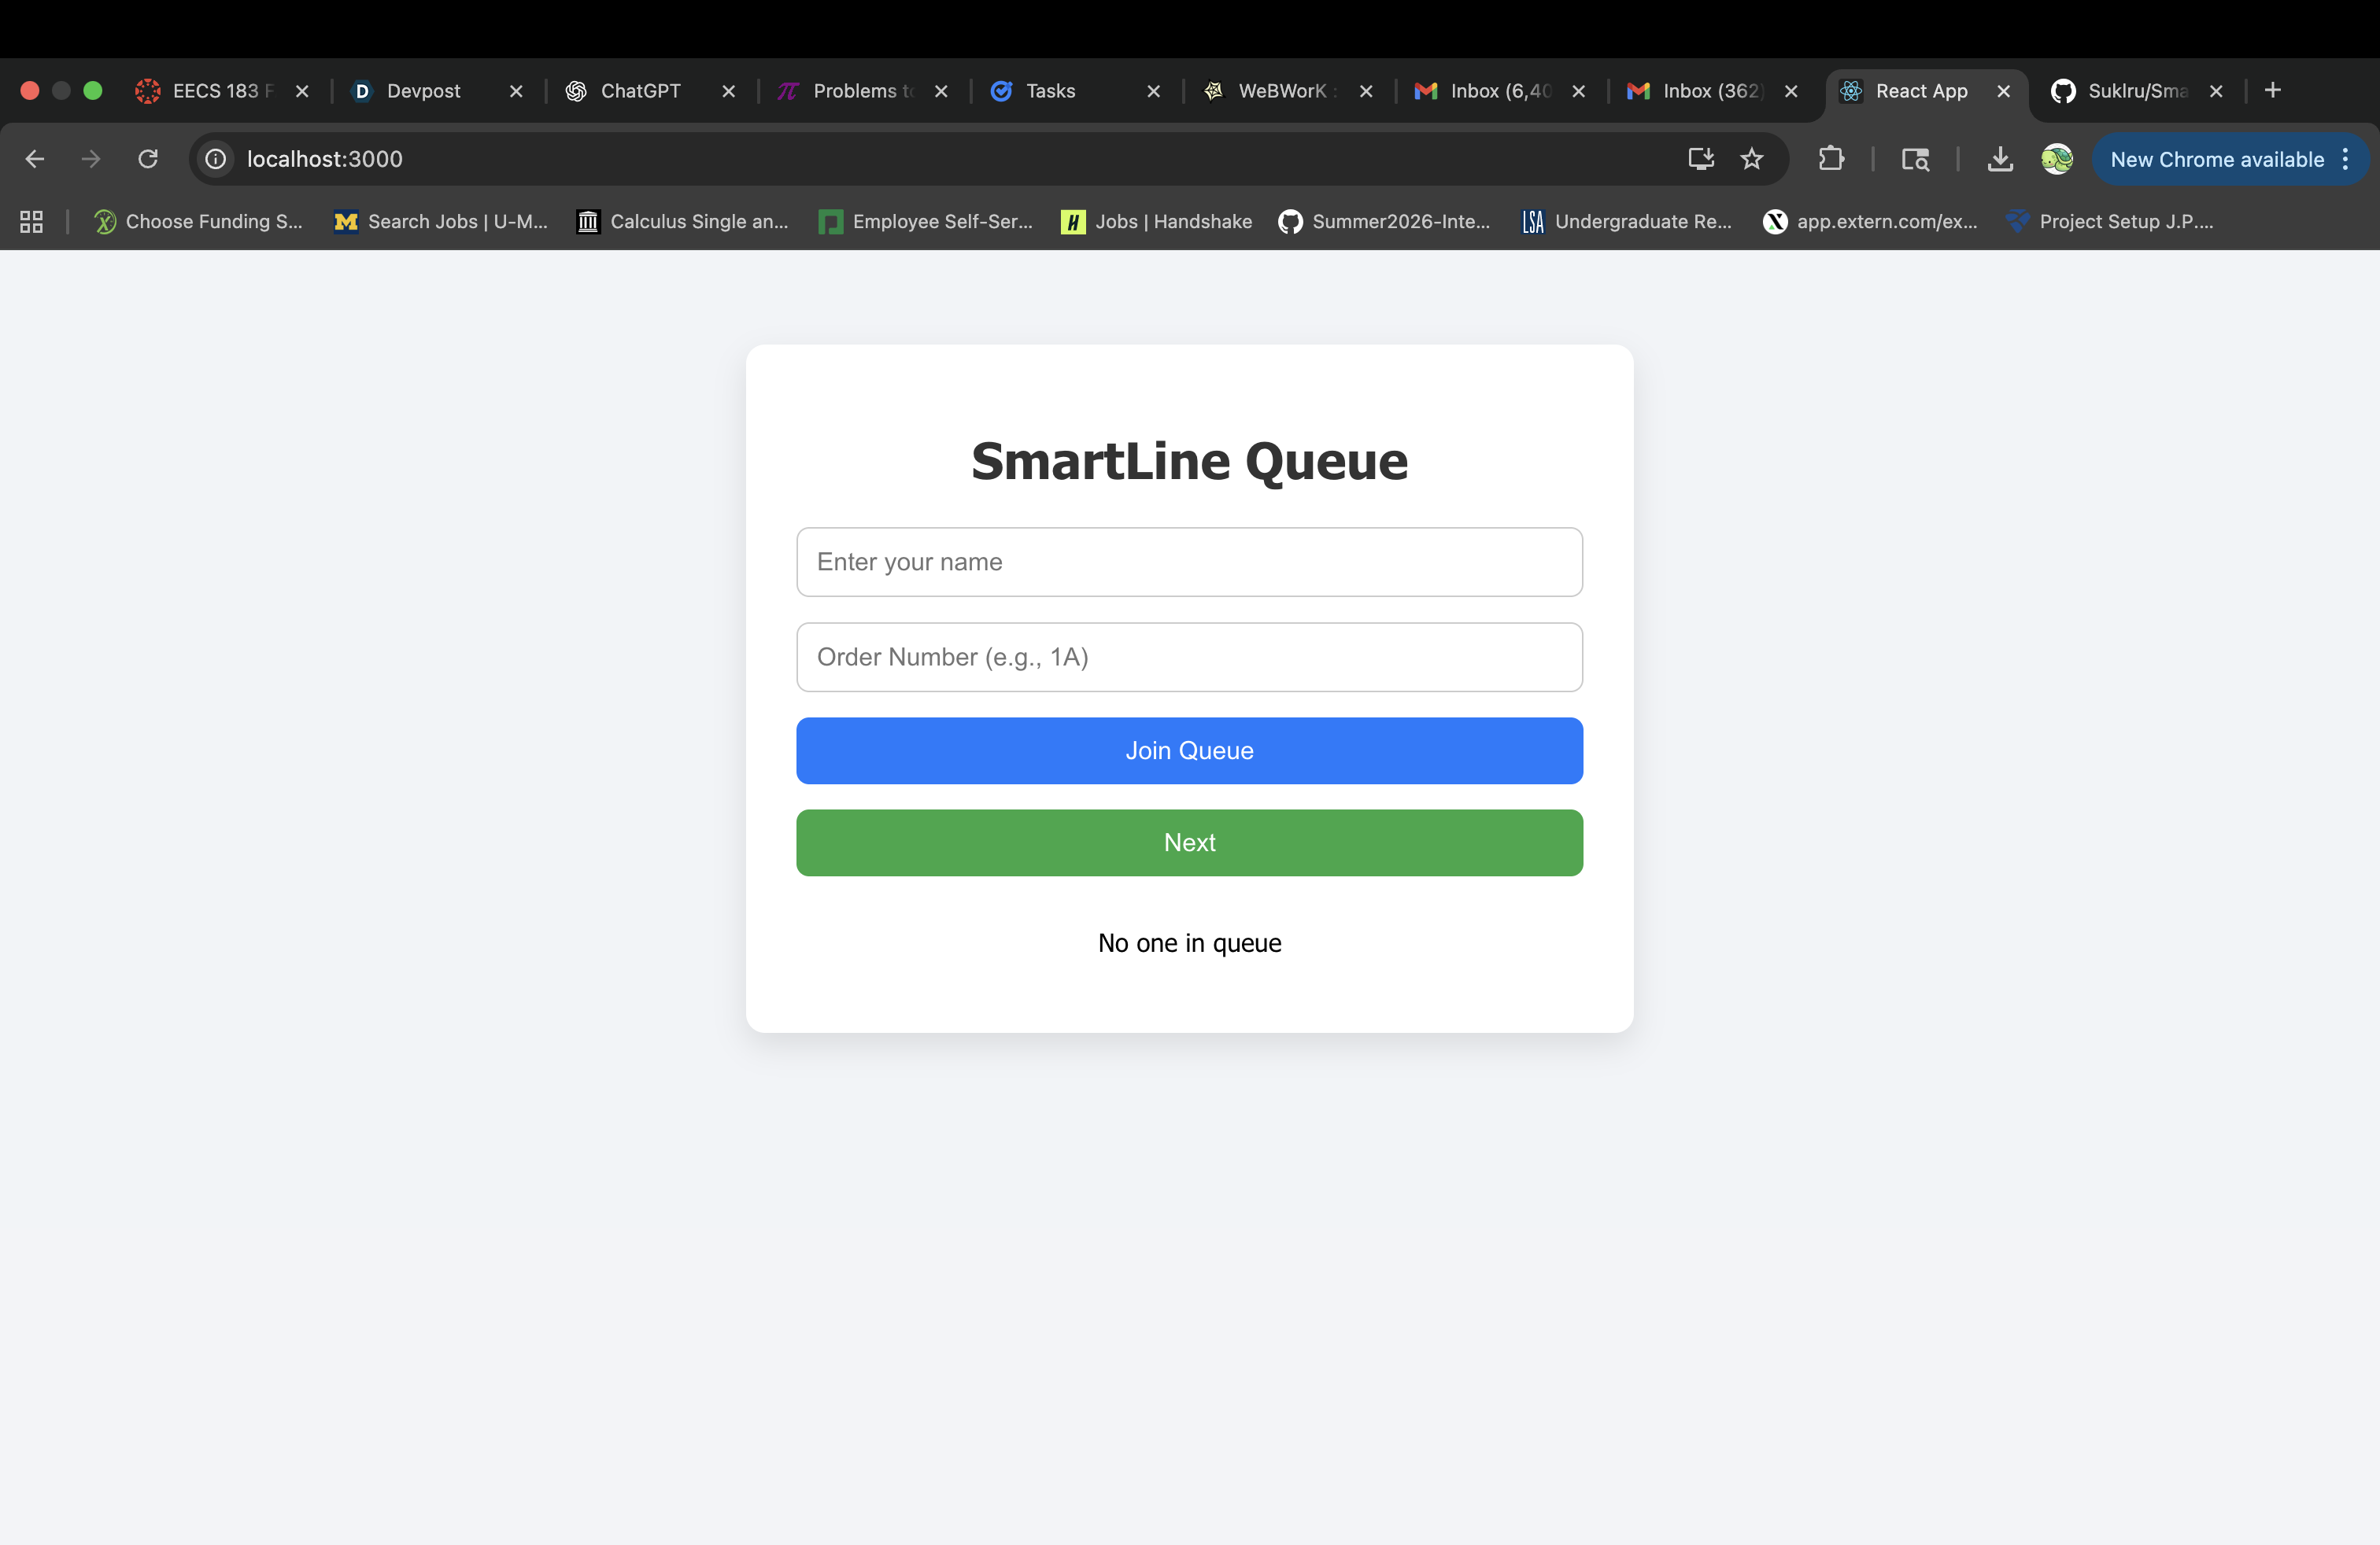The image size is (2380, 1545).
Task: Bookmark page with star icon
Action: pyautogui.click(x=1752, y=159)
